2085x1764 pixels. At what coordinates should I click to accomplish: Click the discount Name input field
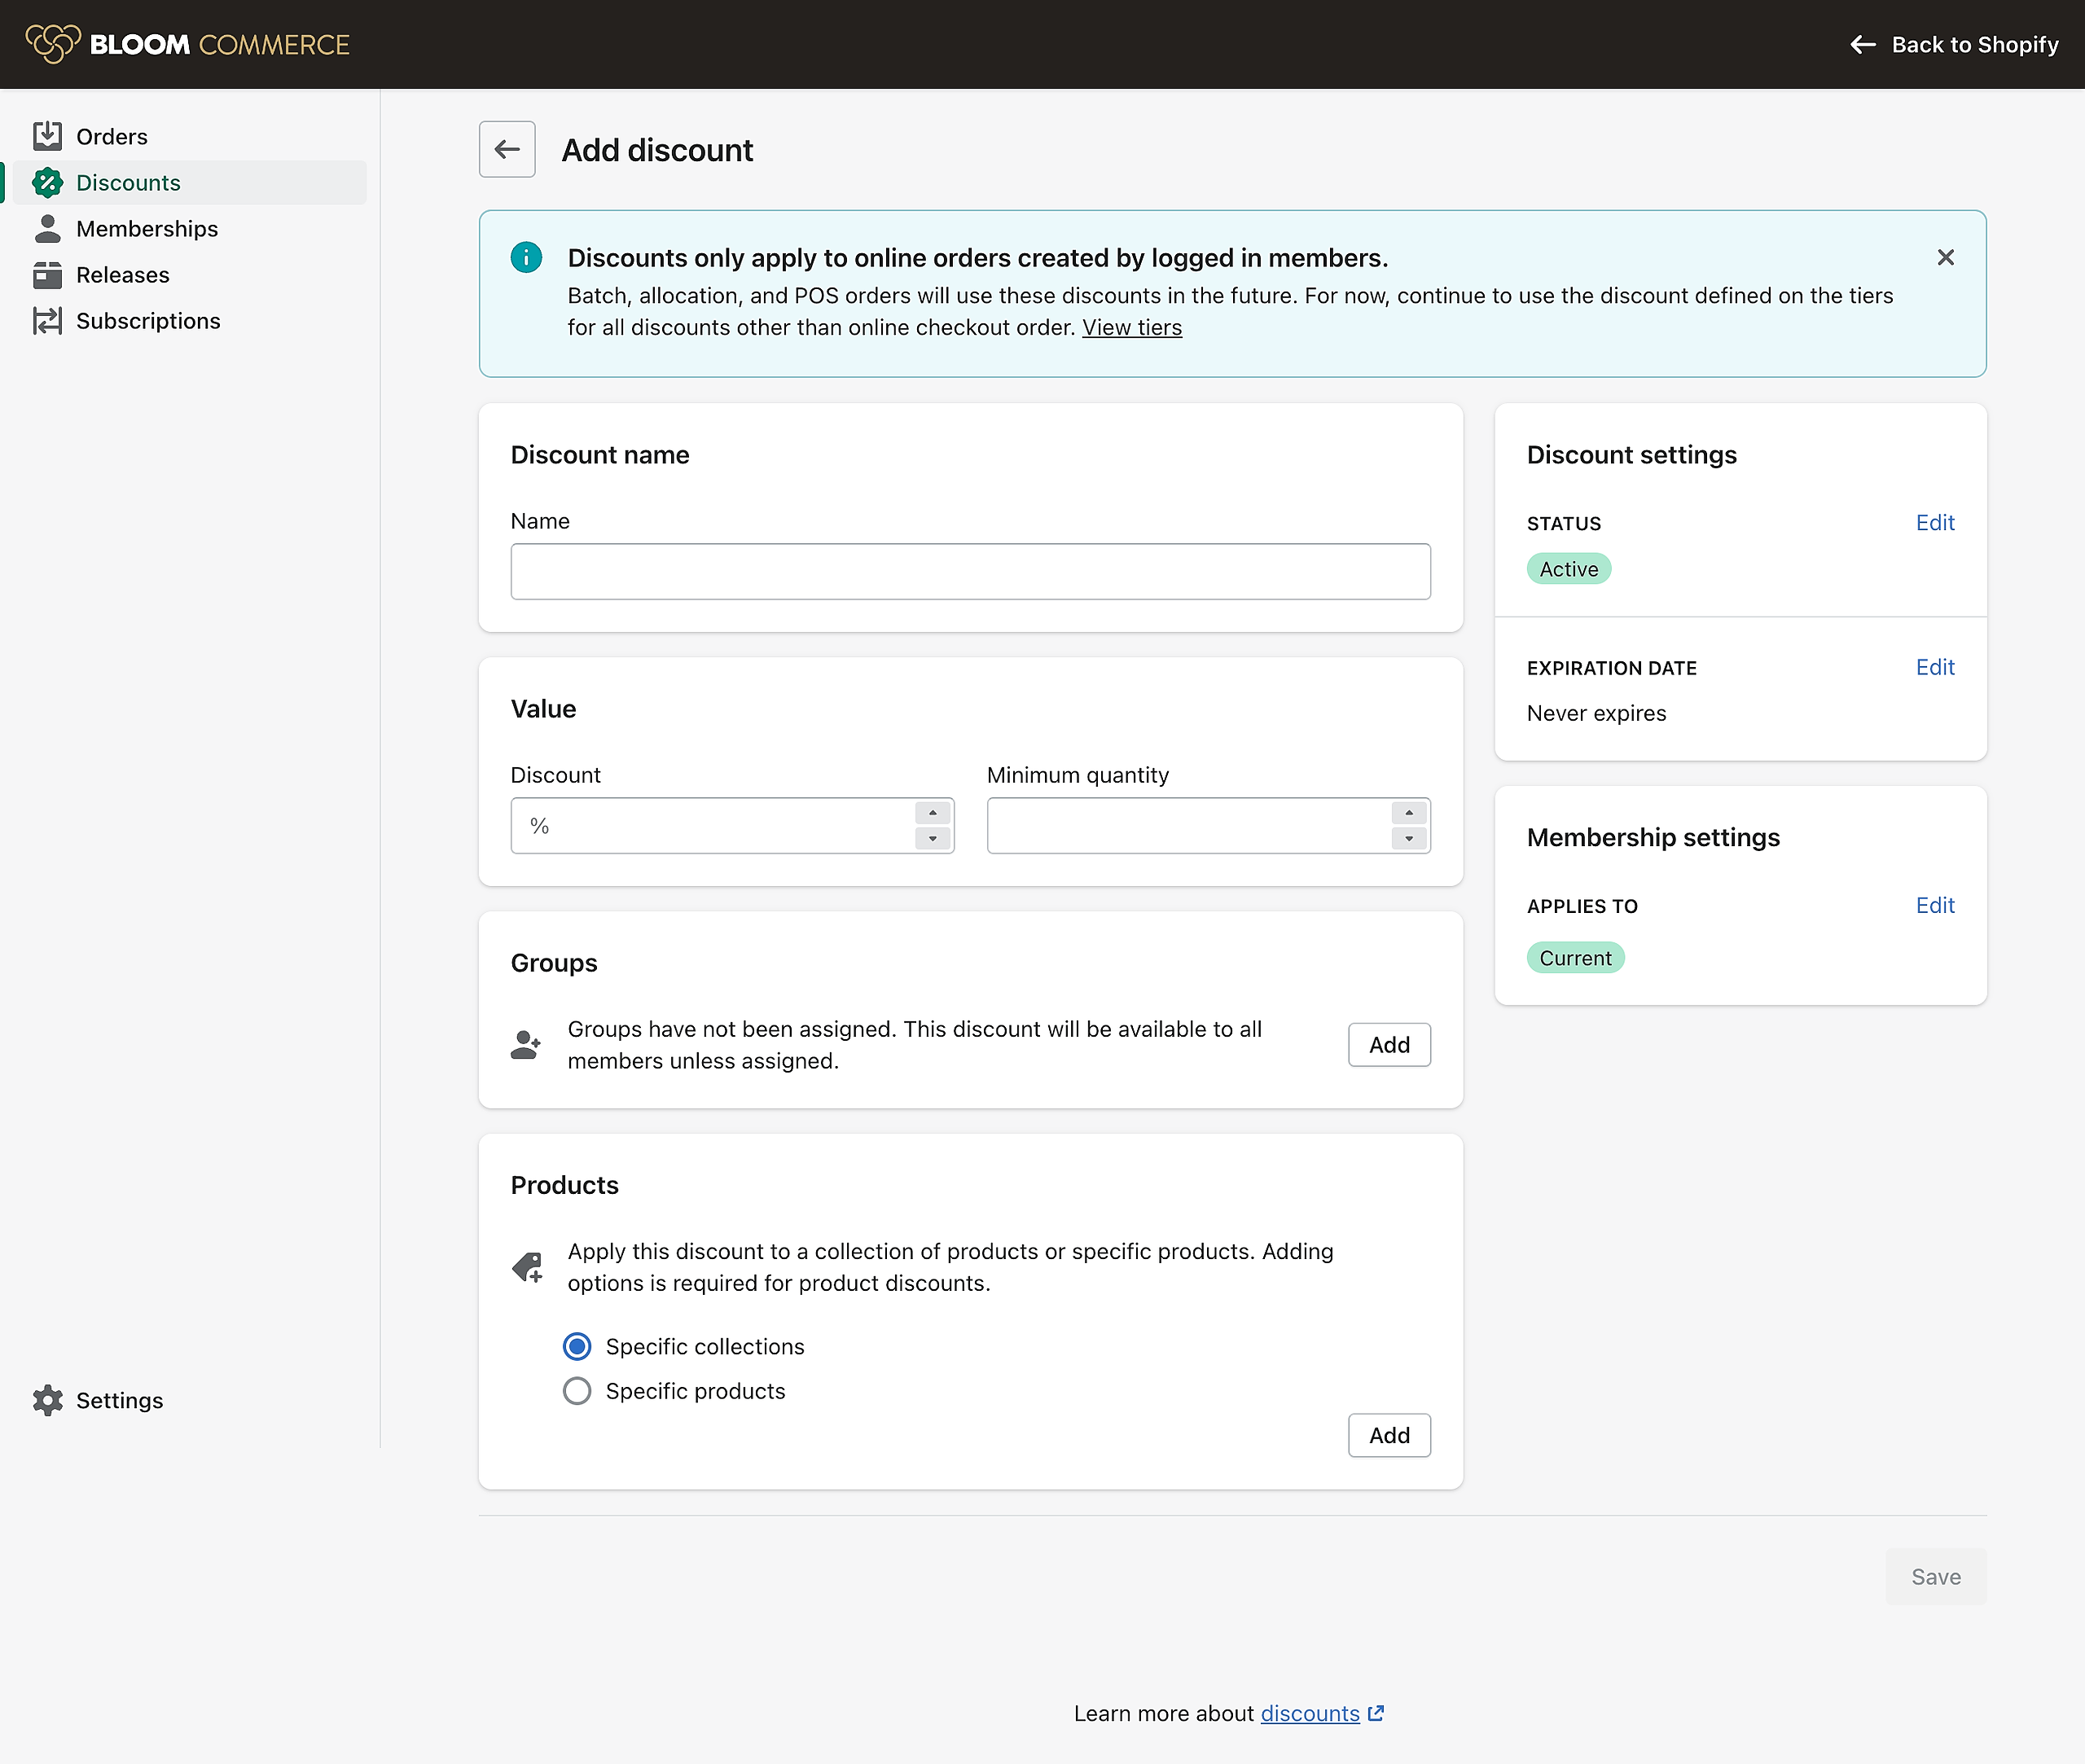click(970, 572)
